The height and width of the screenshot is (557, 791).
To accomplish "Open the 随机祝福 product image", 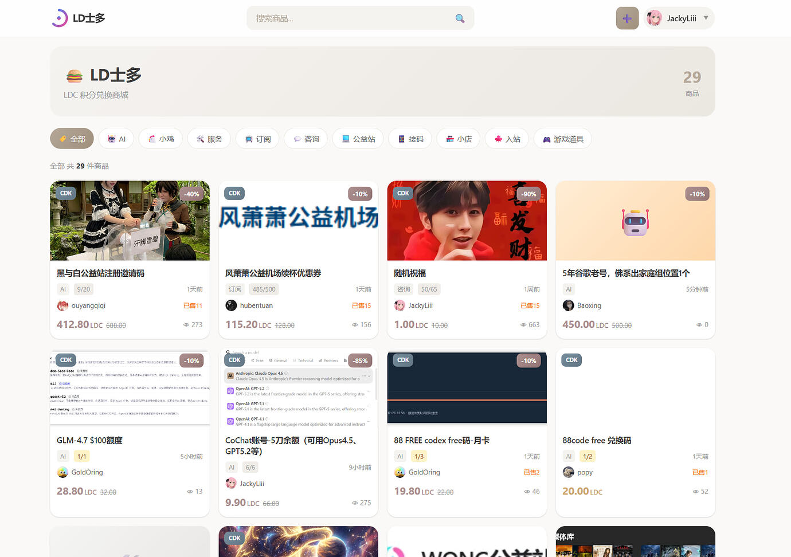I will pyautogui.click(x=467, y=221).
